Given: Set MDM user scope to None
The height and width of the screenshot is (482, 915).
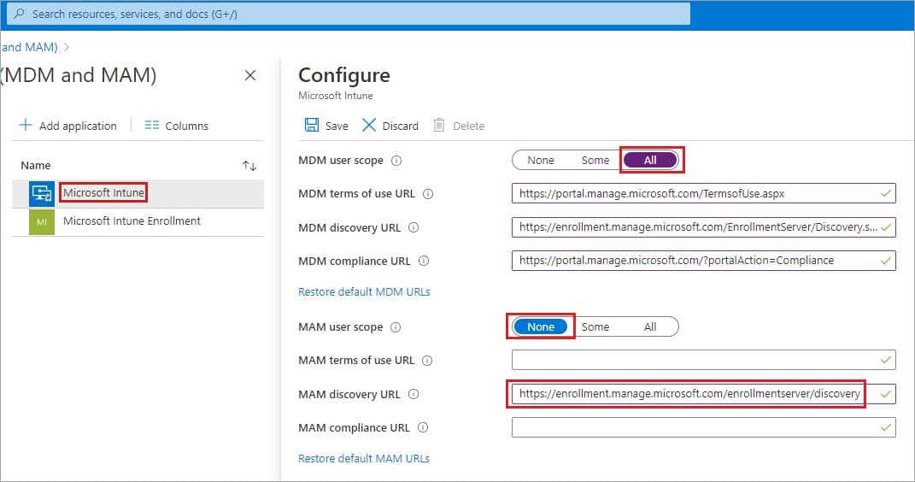Looking at the screenshot, I should [540, 160].
